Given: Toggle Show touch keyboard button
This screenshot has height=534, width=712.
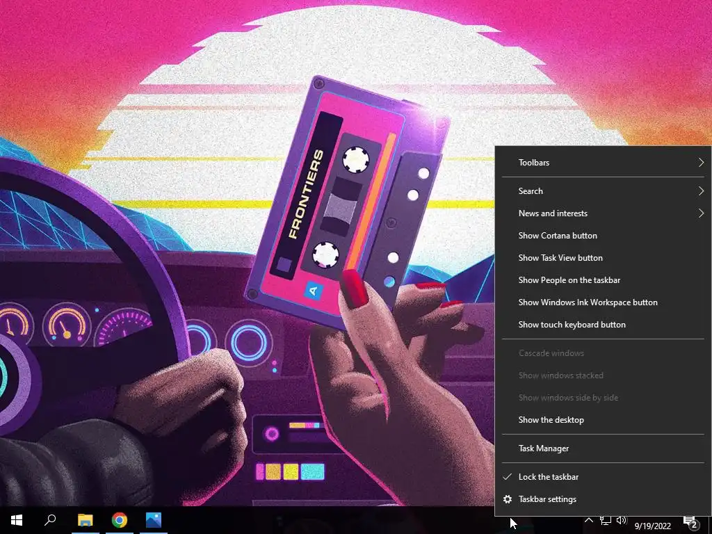Looking at the screenshot, I should [603, 325].
